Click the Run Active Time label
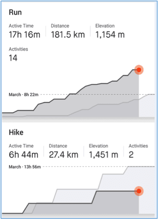Image resolution: width=158 pixels, height=219 pixels. pos(21,26)
